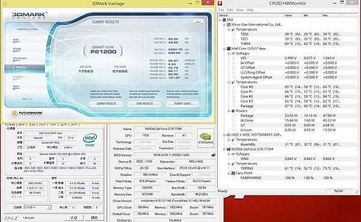Screen dimensions: 361x222
Task: Click the Submit Saved button
Action: point(182,104)
